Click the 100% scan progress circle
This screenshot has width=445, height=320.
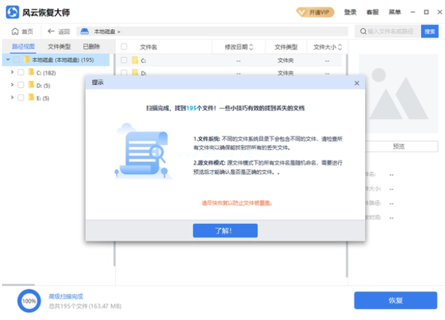[x=29, y=300]
